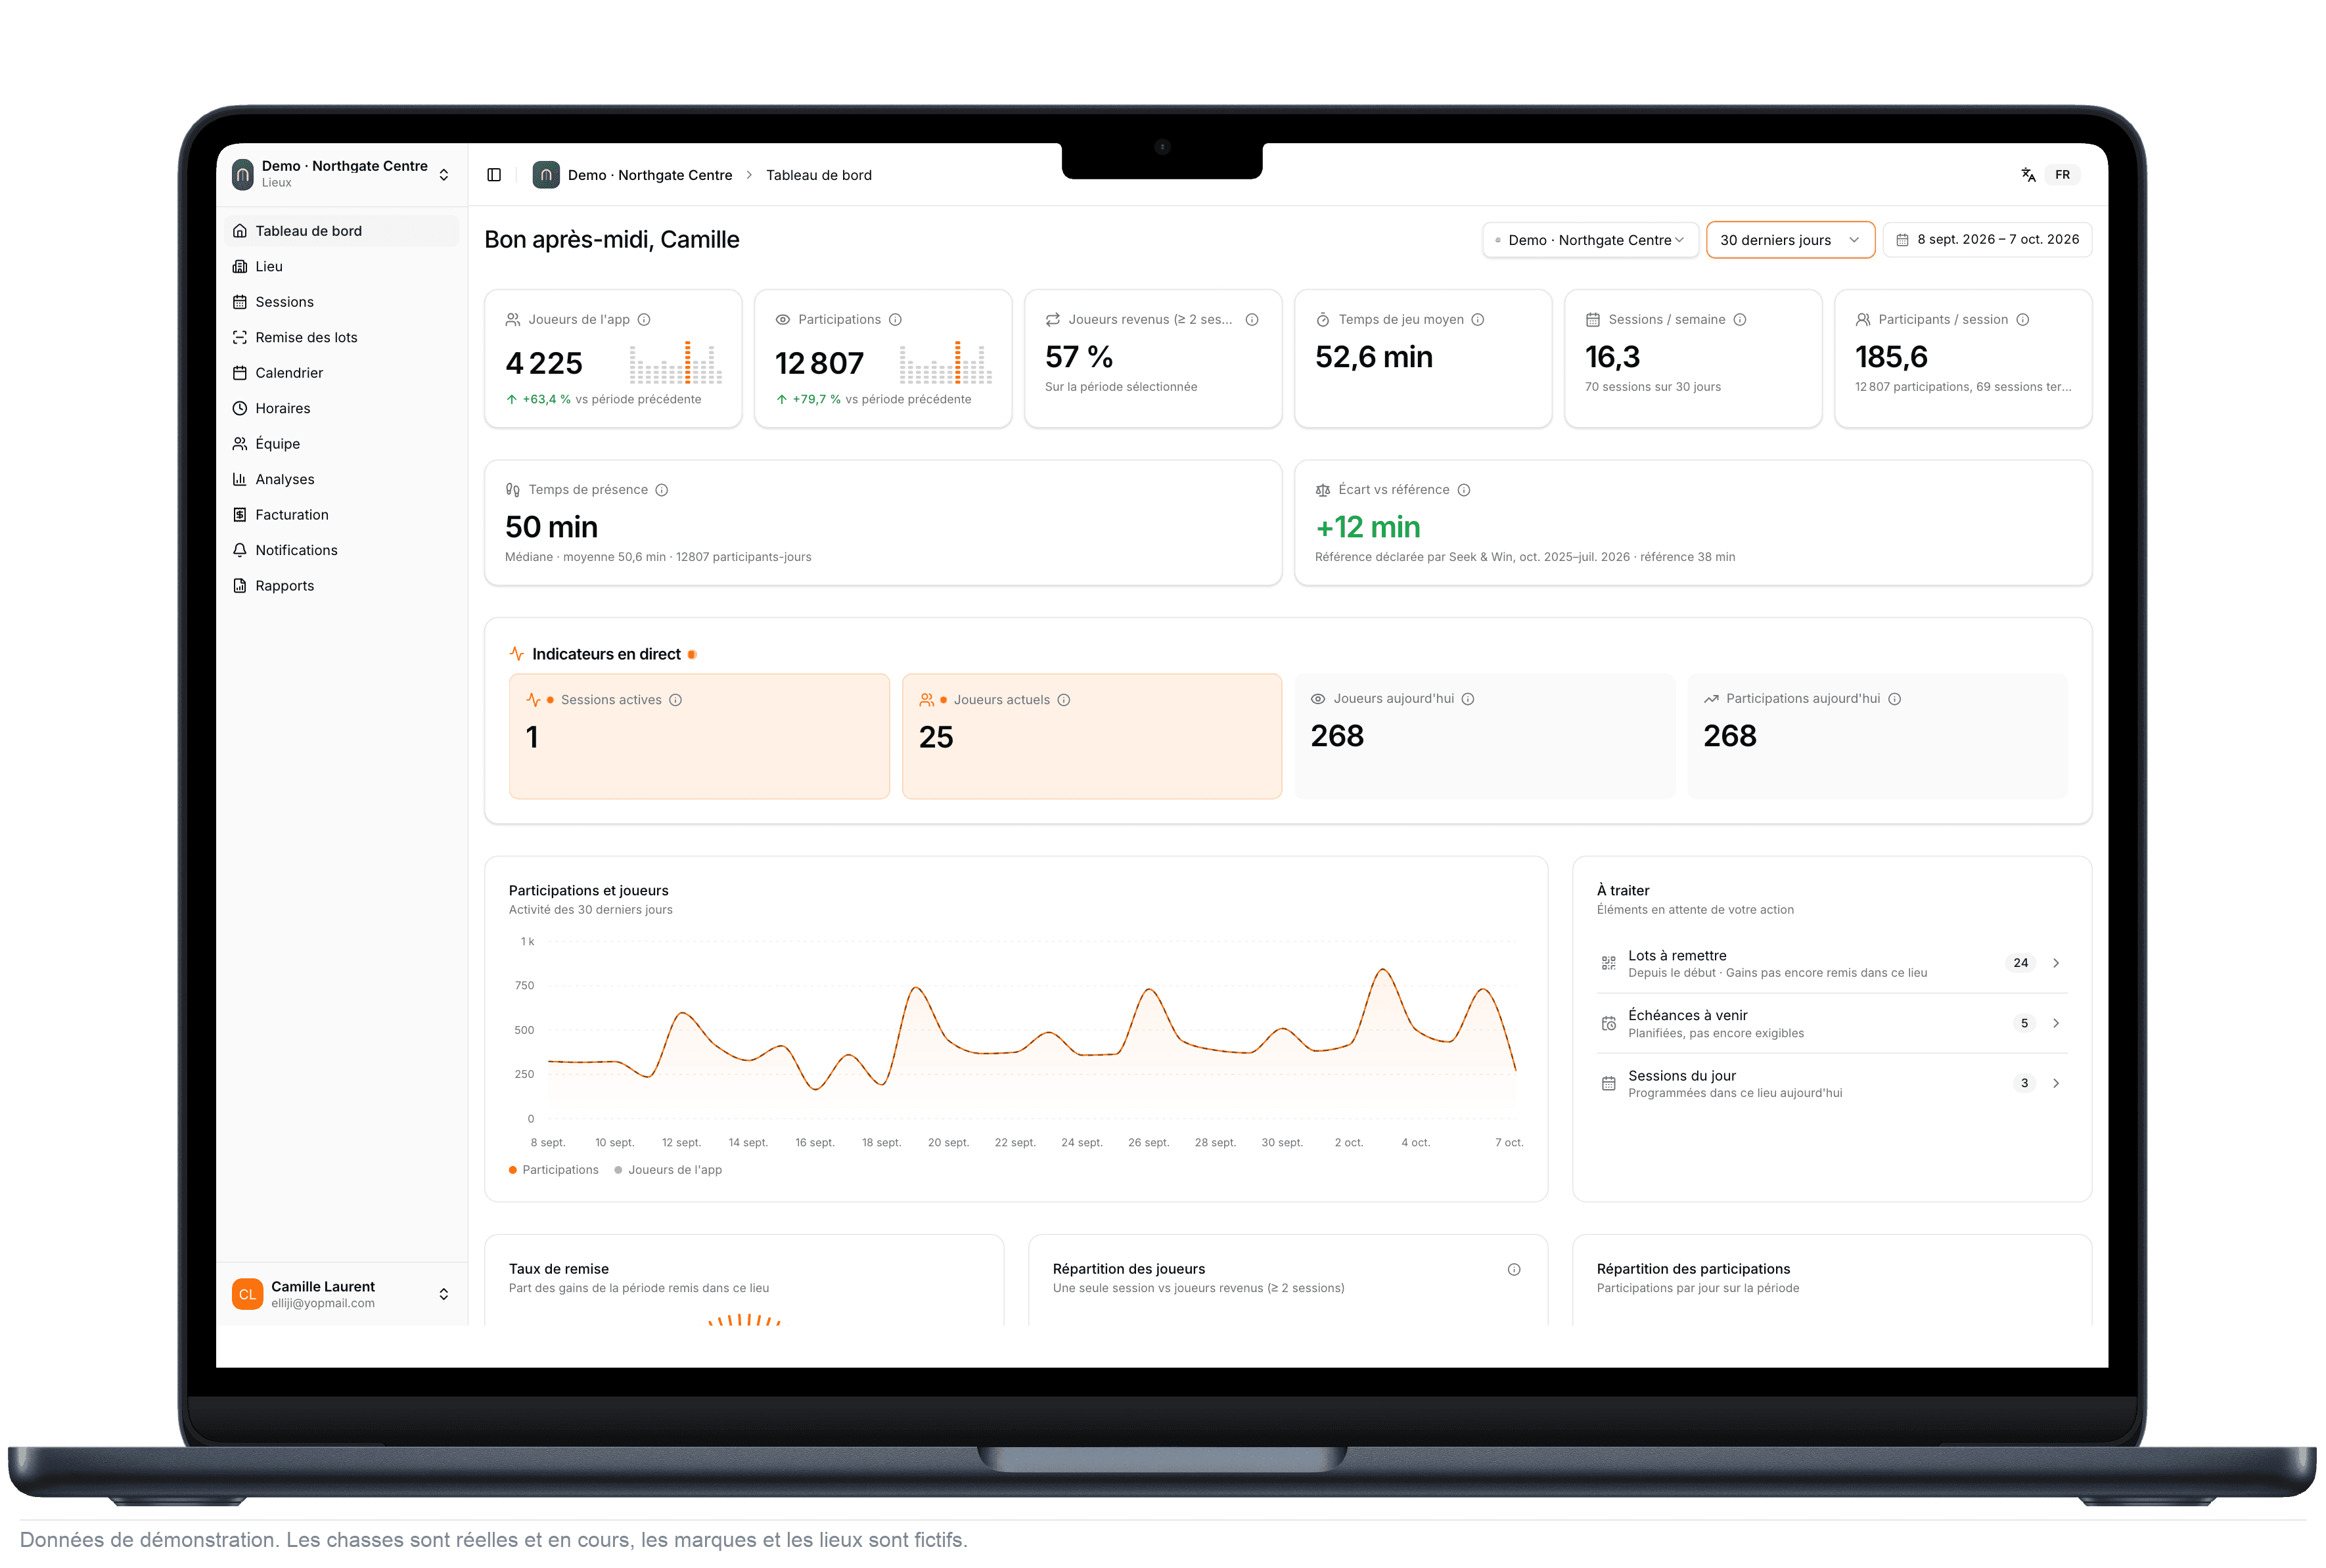Open info icon for Joueurs de l'app

point(644,320)
